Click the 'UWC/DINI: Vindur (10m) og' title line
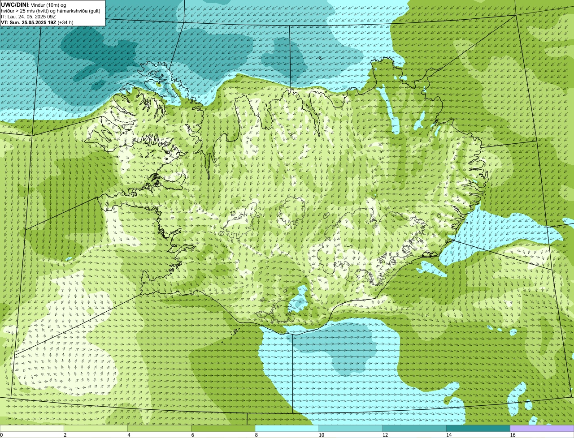 pos(34,4)
